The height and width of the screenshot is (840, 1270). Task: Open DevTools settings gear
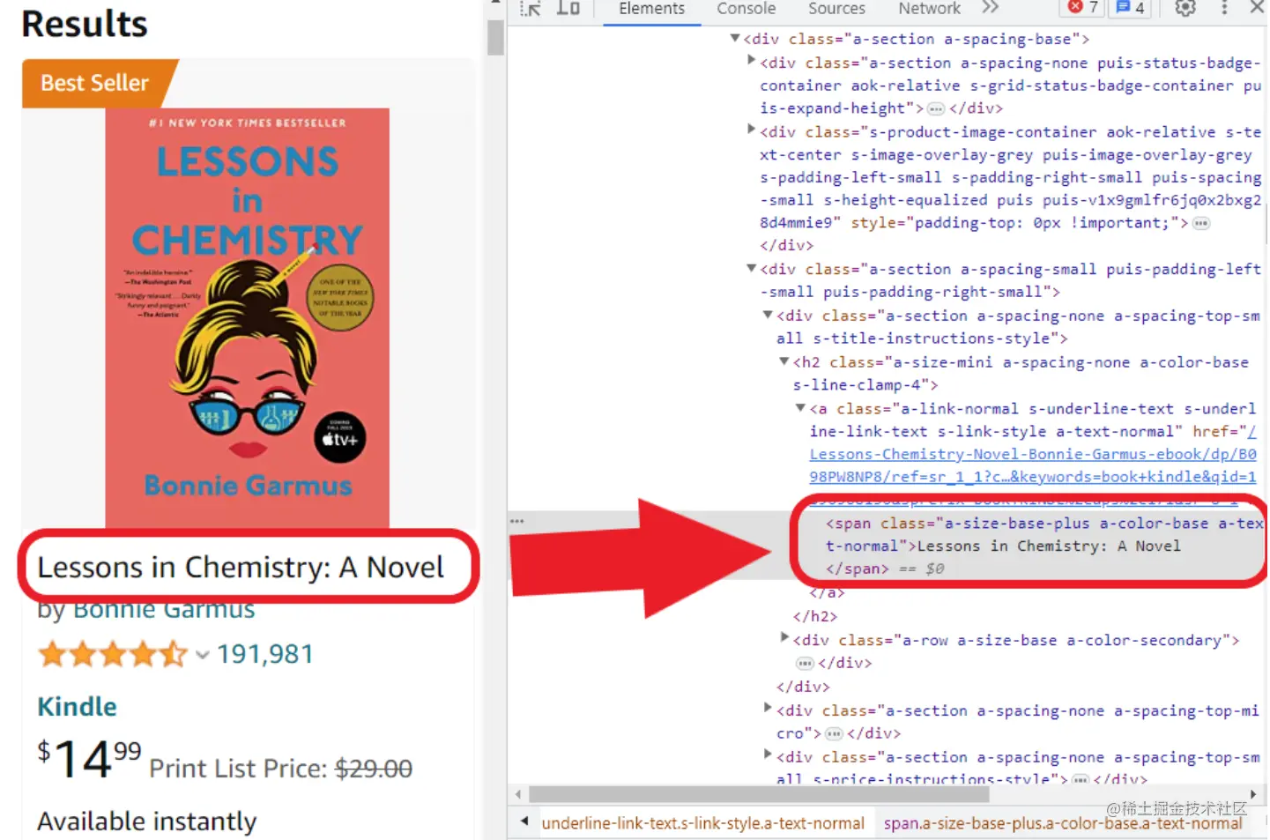pyautogui.click(x=1185, y=8)
